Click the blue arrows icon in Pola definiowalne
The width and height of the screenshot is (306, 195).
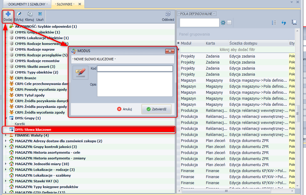tap(284, 23)
